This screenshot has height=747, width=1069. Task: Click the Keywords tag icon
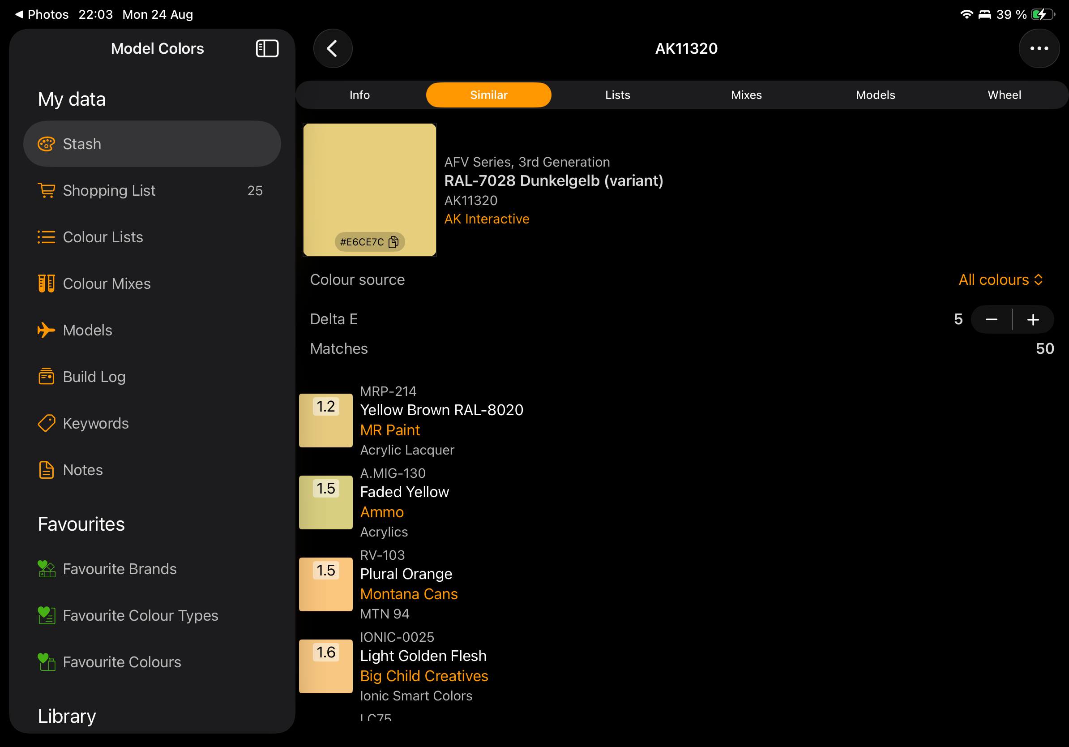[46, 423]
